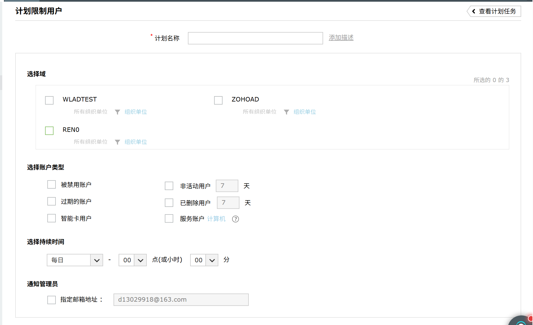Click the 计算机 link
Viewport: 533px width, 325px height.
216,219
